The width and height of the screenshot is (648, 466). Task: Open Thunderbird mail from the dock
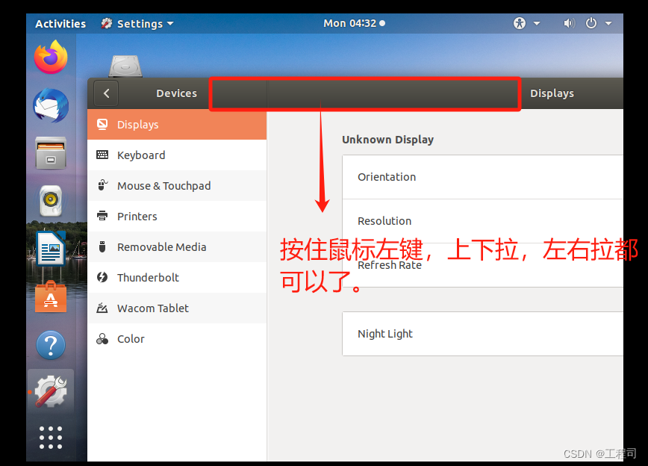click(50, 105)
